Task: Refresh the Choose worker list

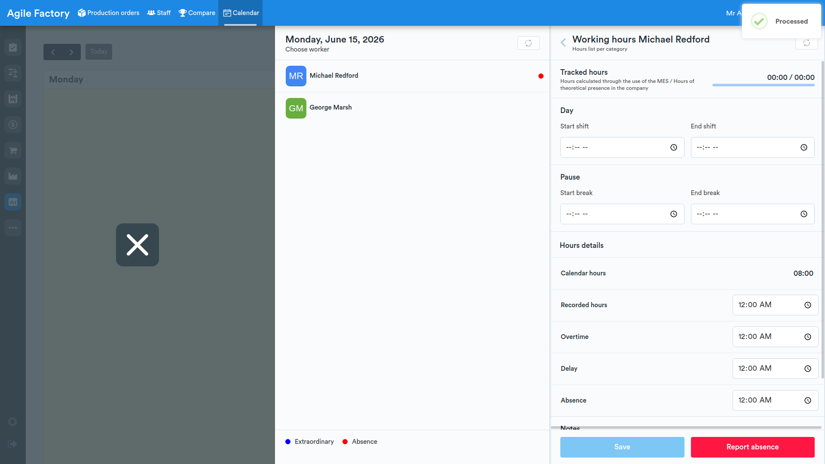Action: 529,43
